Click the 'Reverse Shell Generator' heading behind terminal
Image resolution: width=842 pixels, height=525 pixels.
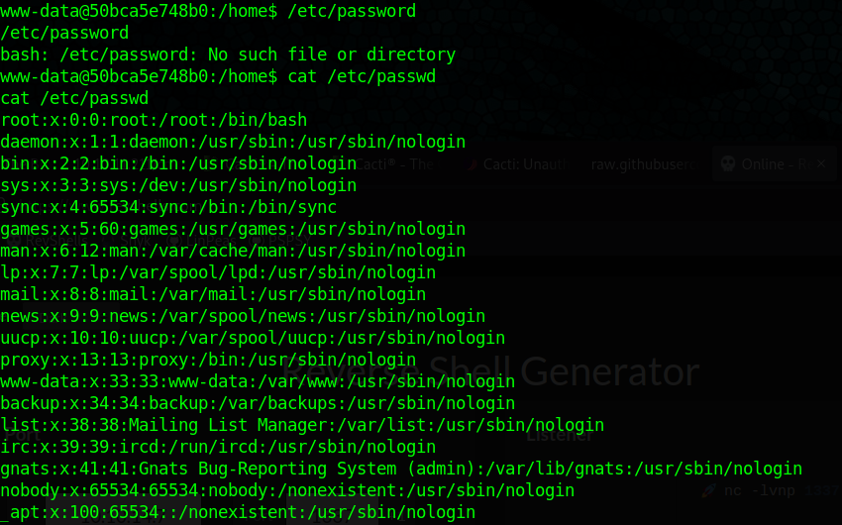pyautogui.click(x=490, y=371)
